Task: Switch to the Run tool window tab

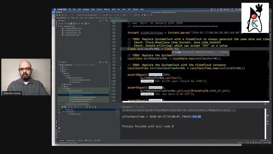Action: tap(62, 140)
